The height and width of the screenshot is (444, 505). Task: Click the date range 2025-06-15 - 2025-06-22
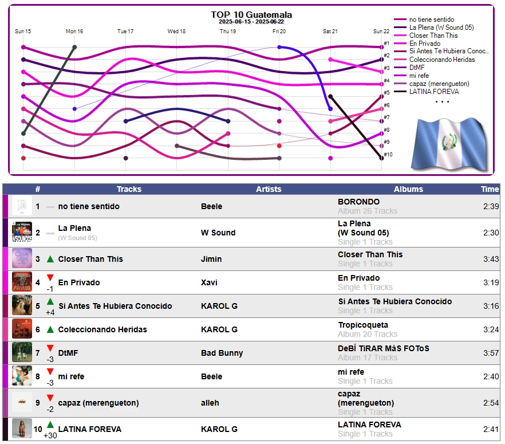251,22
